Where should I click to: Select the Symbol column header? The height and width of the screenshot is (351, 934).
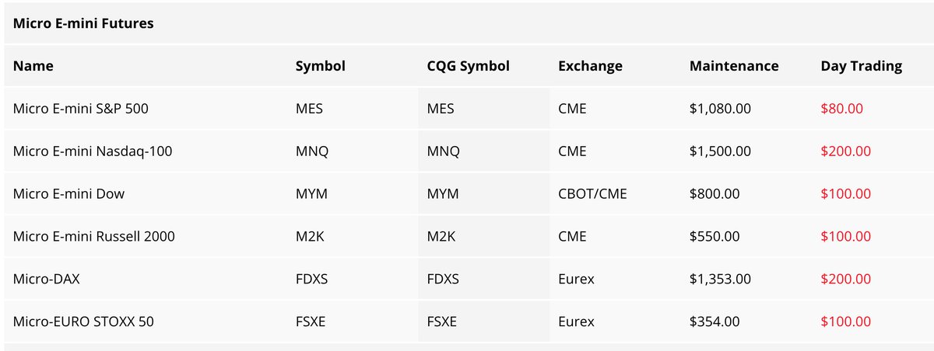(321, 66)
